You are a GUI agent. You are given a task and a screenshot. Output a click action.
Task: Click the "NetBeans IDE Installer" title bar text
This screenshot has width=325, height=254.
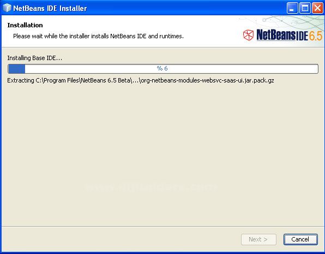(50, 8)
